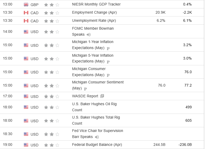Click preliminary icon beside Michigan Consumer Sentiment
Screen dimensions: 205x149
pyautogui.click(x=85, y=89)
